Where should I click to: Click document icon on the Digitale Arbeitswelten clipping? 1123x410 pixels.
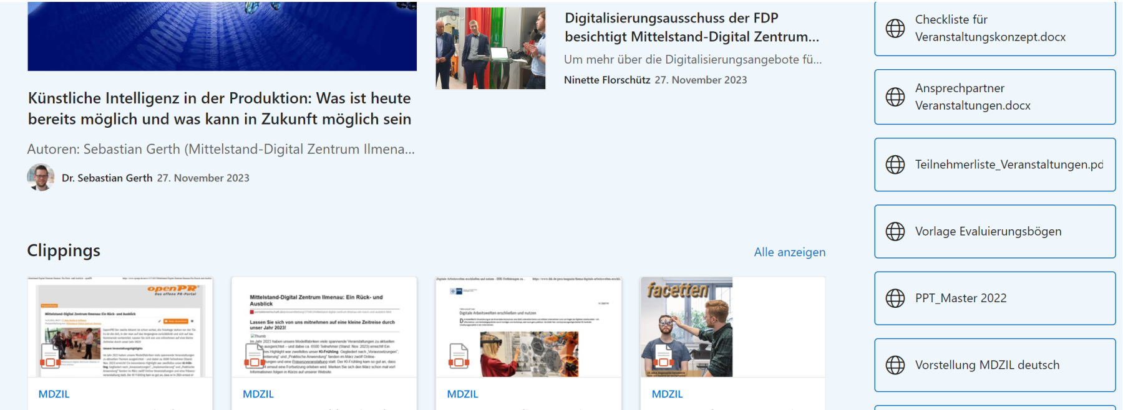point(459,356)
